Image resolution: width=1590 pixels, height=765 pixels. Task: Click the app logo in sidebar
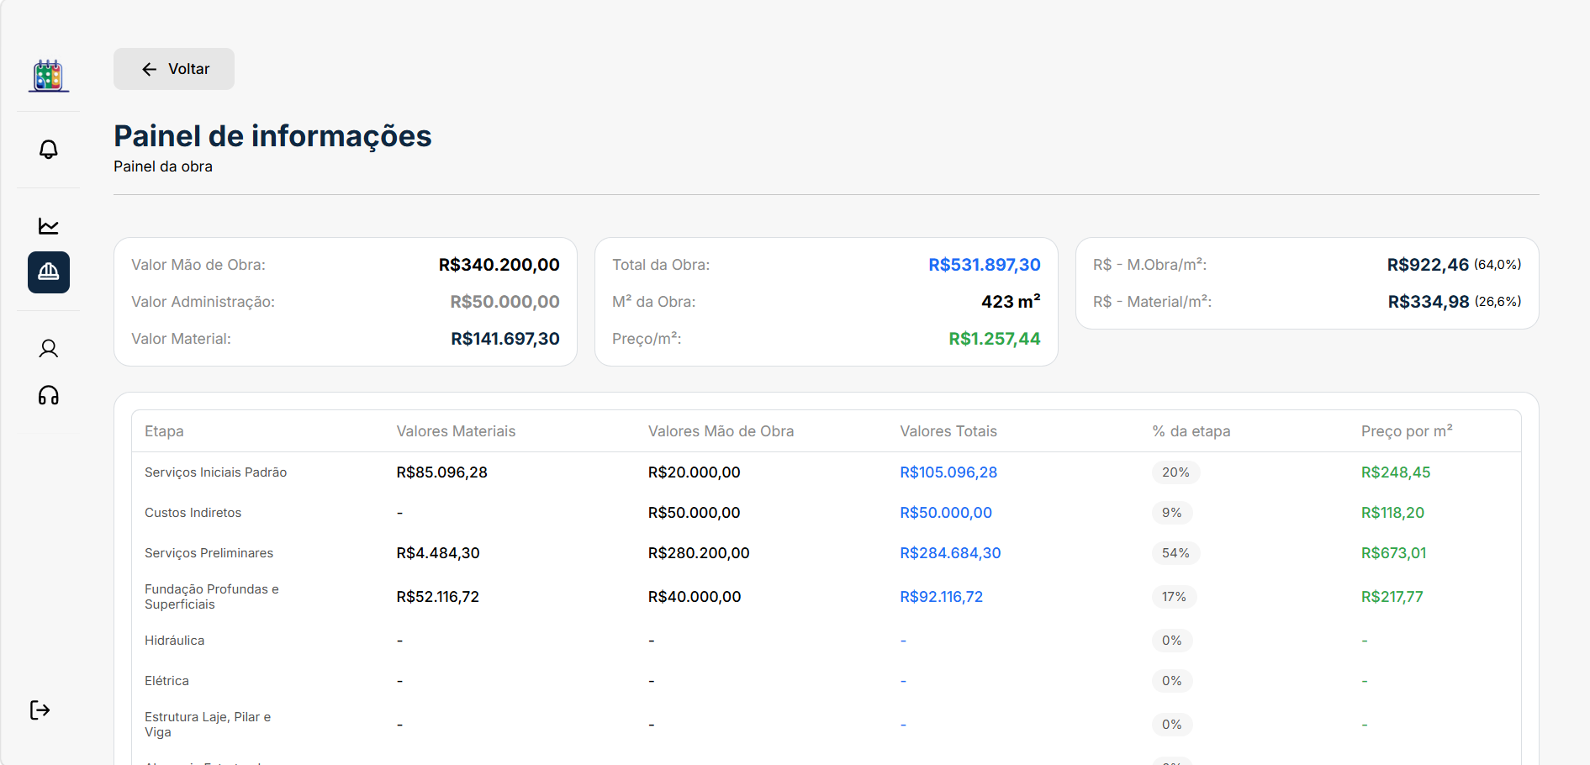(49, 76)
